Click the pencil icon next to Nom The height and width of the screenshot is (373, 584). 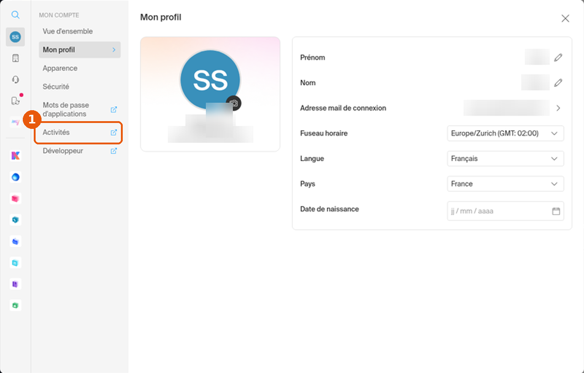point(558,83)
